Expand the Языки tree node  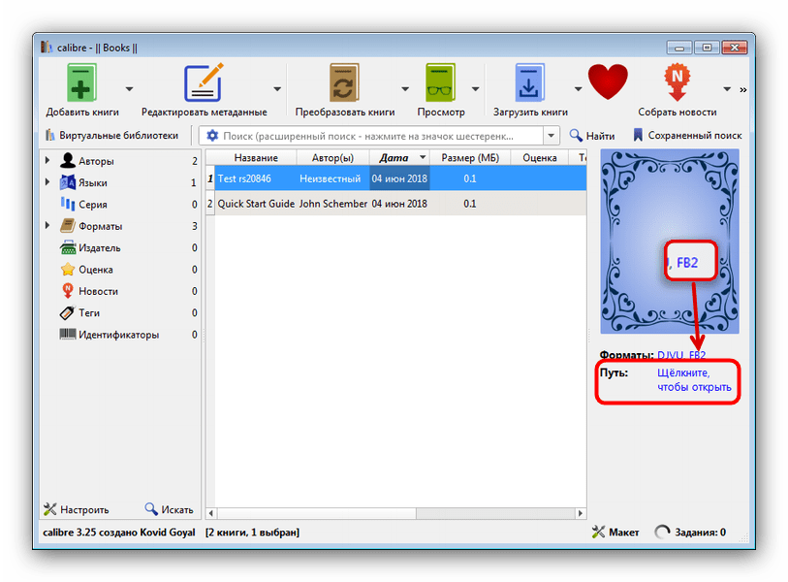[x=47, y=181]
